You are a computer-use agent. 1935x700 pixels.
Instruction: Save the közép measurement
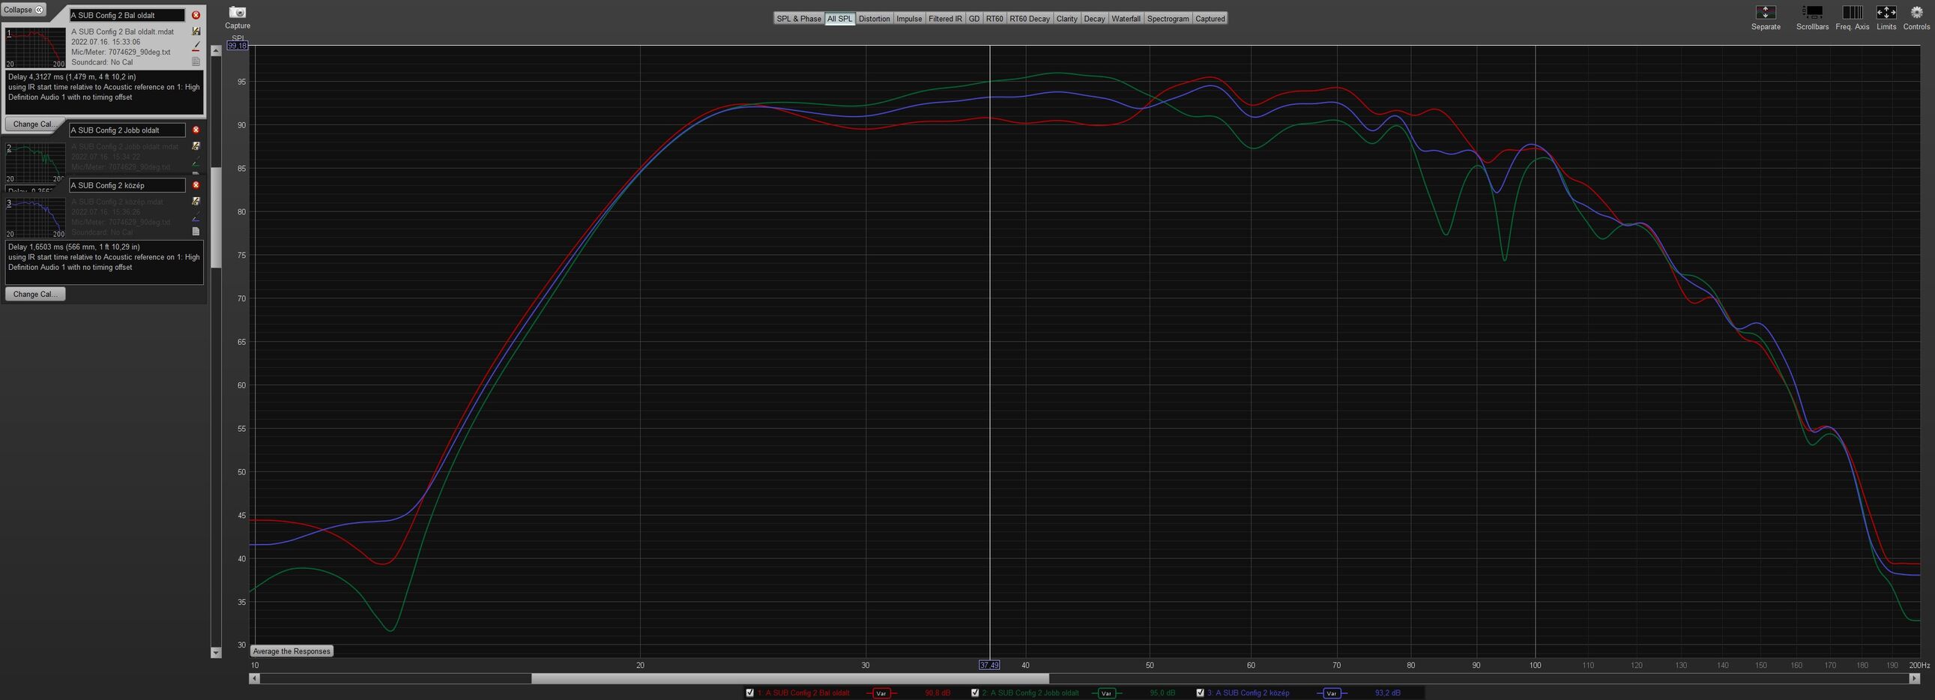coord(196,202)
